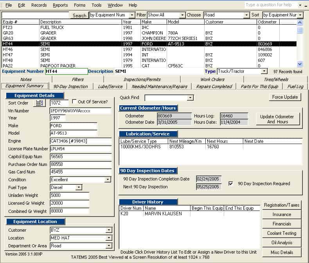Click the Vin Number field

coord(81,111)
